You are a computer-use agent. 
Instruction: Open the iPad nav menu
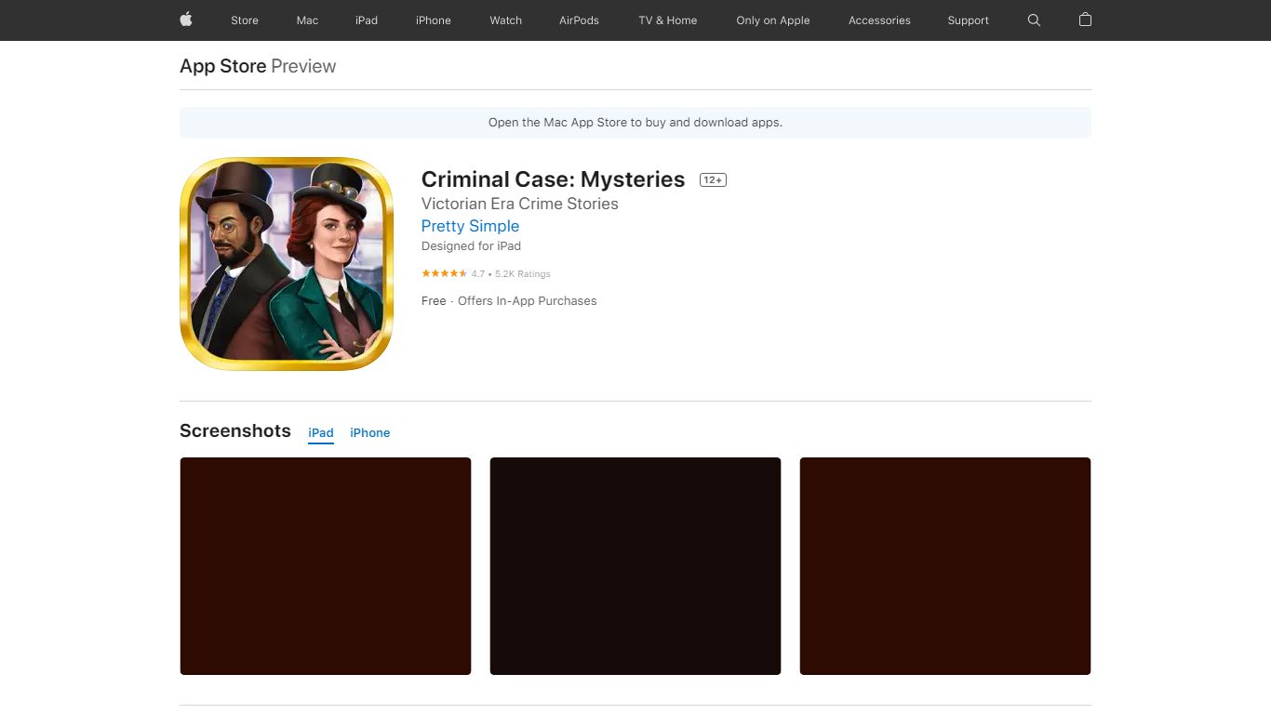[367, 20]
